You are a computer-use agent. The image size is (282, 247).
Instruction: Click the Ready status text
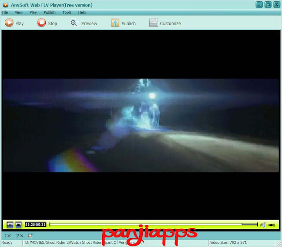7,243
